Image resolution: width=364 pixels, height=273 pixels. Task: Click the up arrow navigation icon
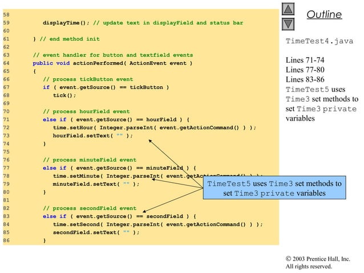pos(288,9)
